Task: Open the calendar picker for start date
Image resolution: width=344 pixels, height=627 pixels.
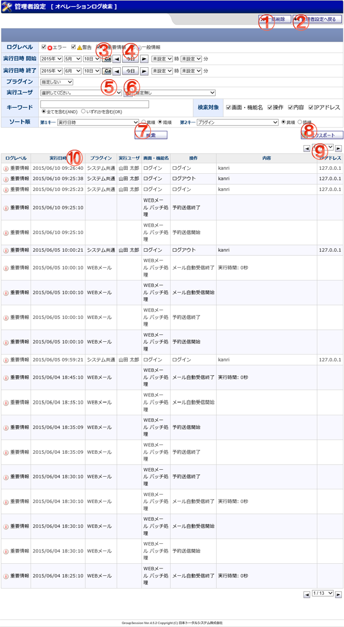Action: 107,59
